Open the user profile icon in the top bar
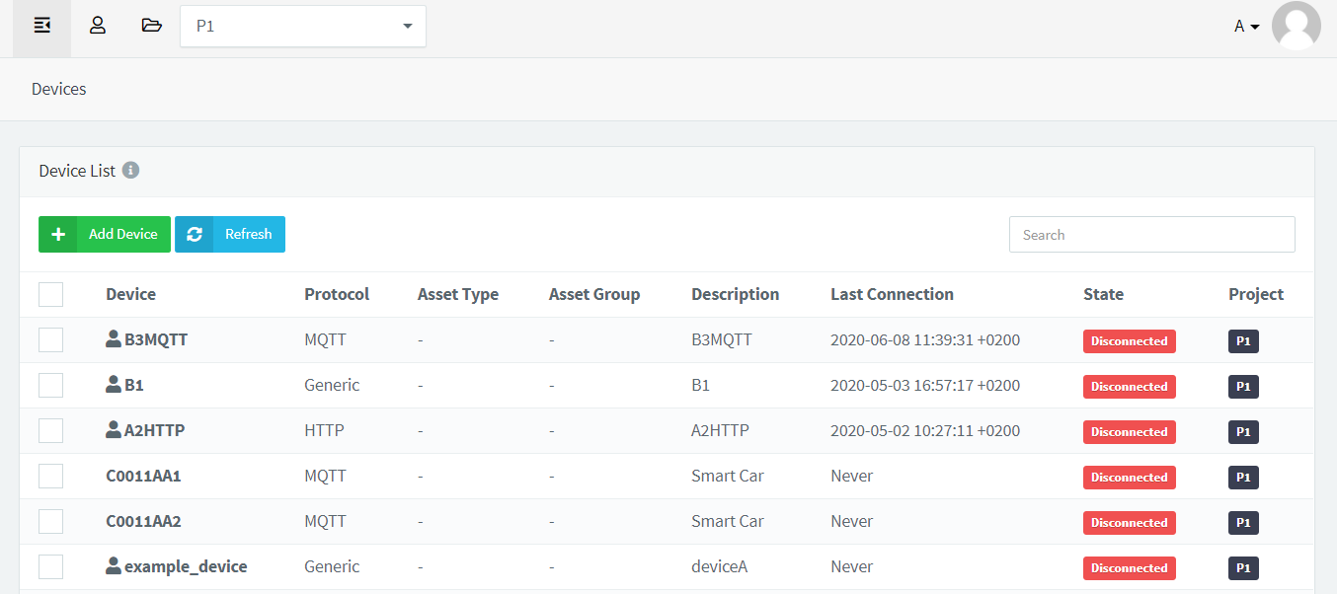The height and width of the screenshot is (594, 1337). click(98, 27)
